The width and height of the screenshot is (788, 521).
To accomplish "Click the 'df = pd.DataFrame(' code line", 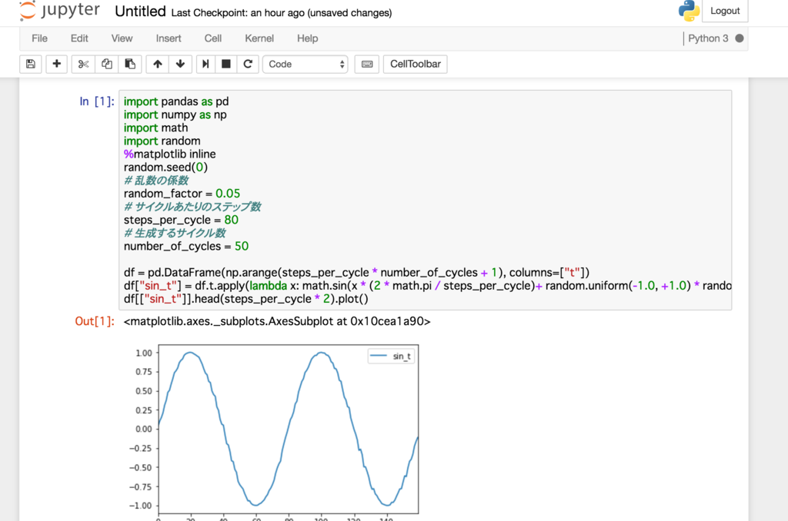I will (x=356, y=273).
